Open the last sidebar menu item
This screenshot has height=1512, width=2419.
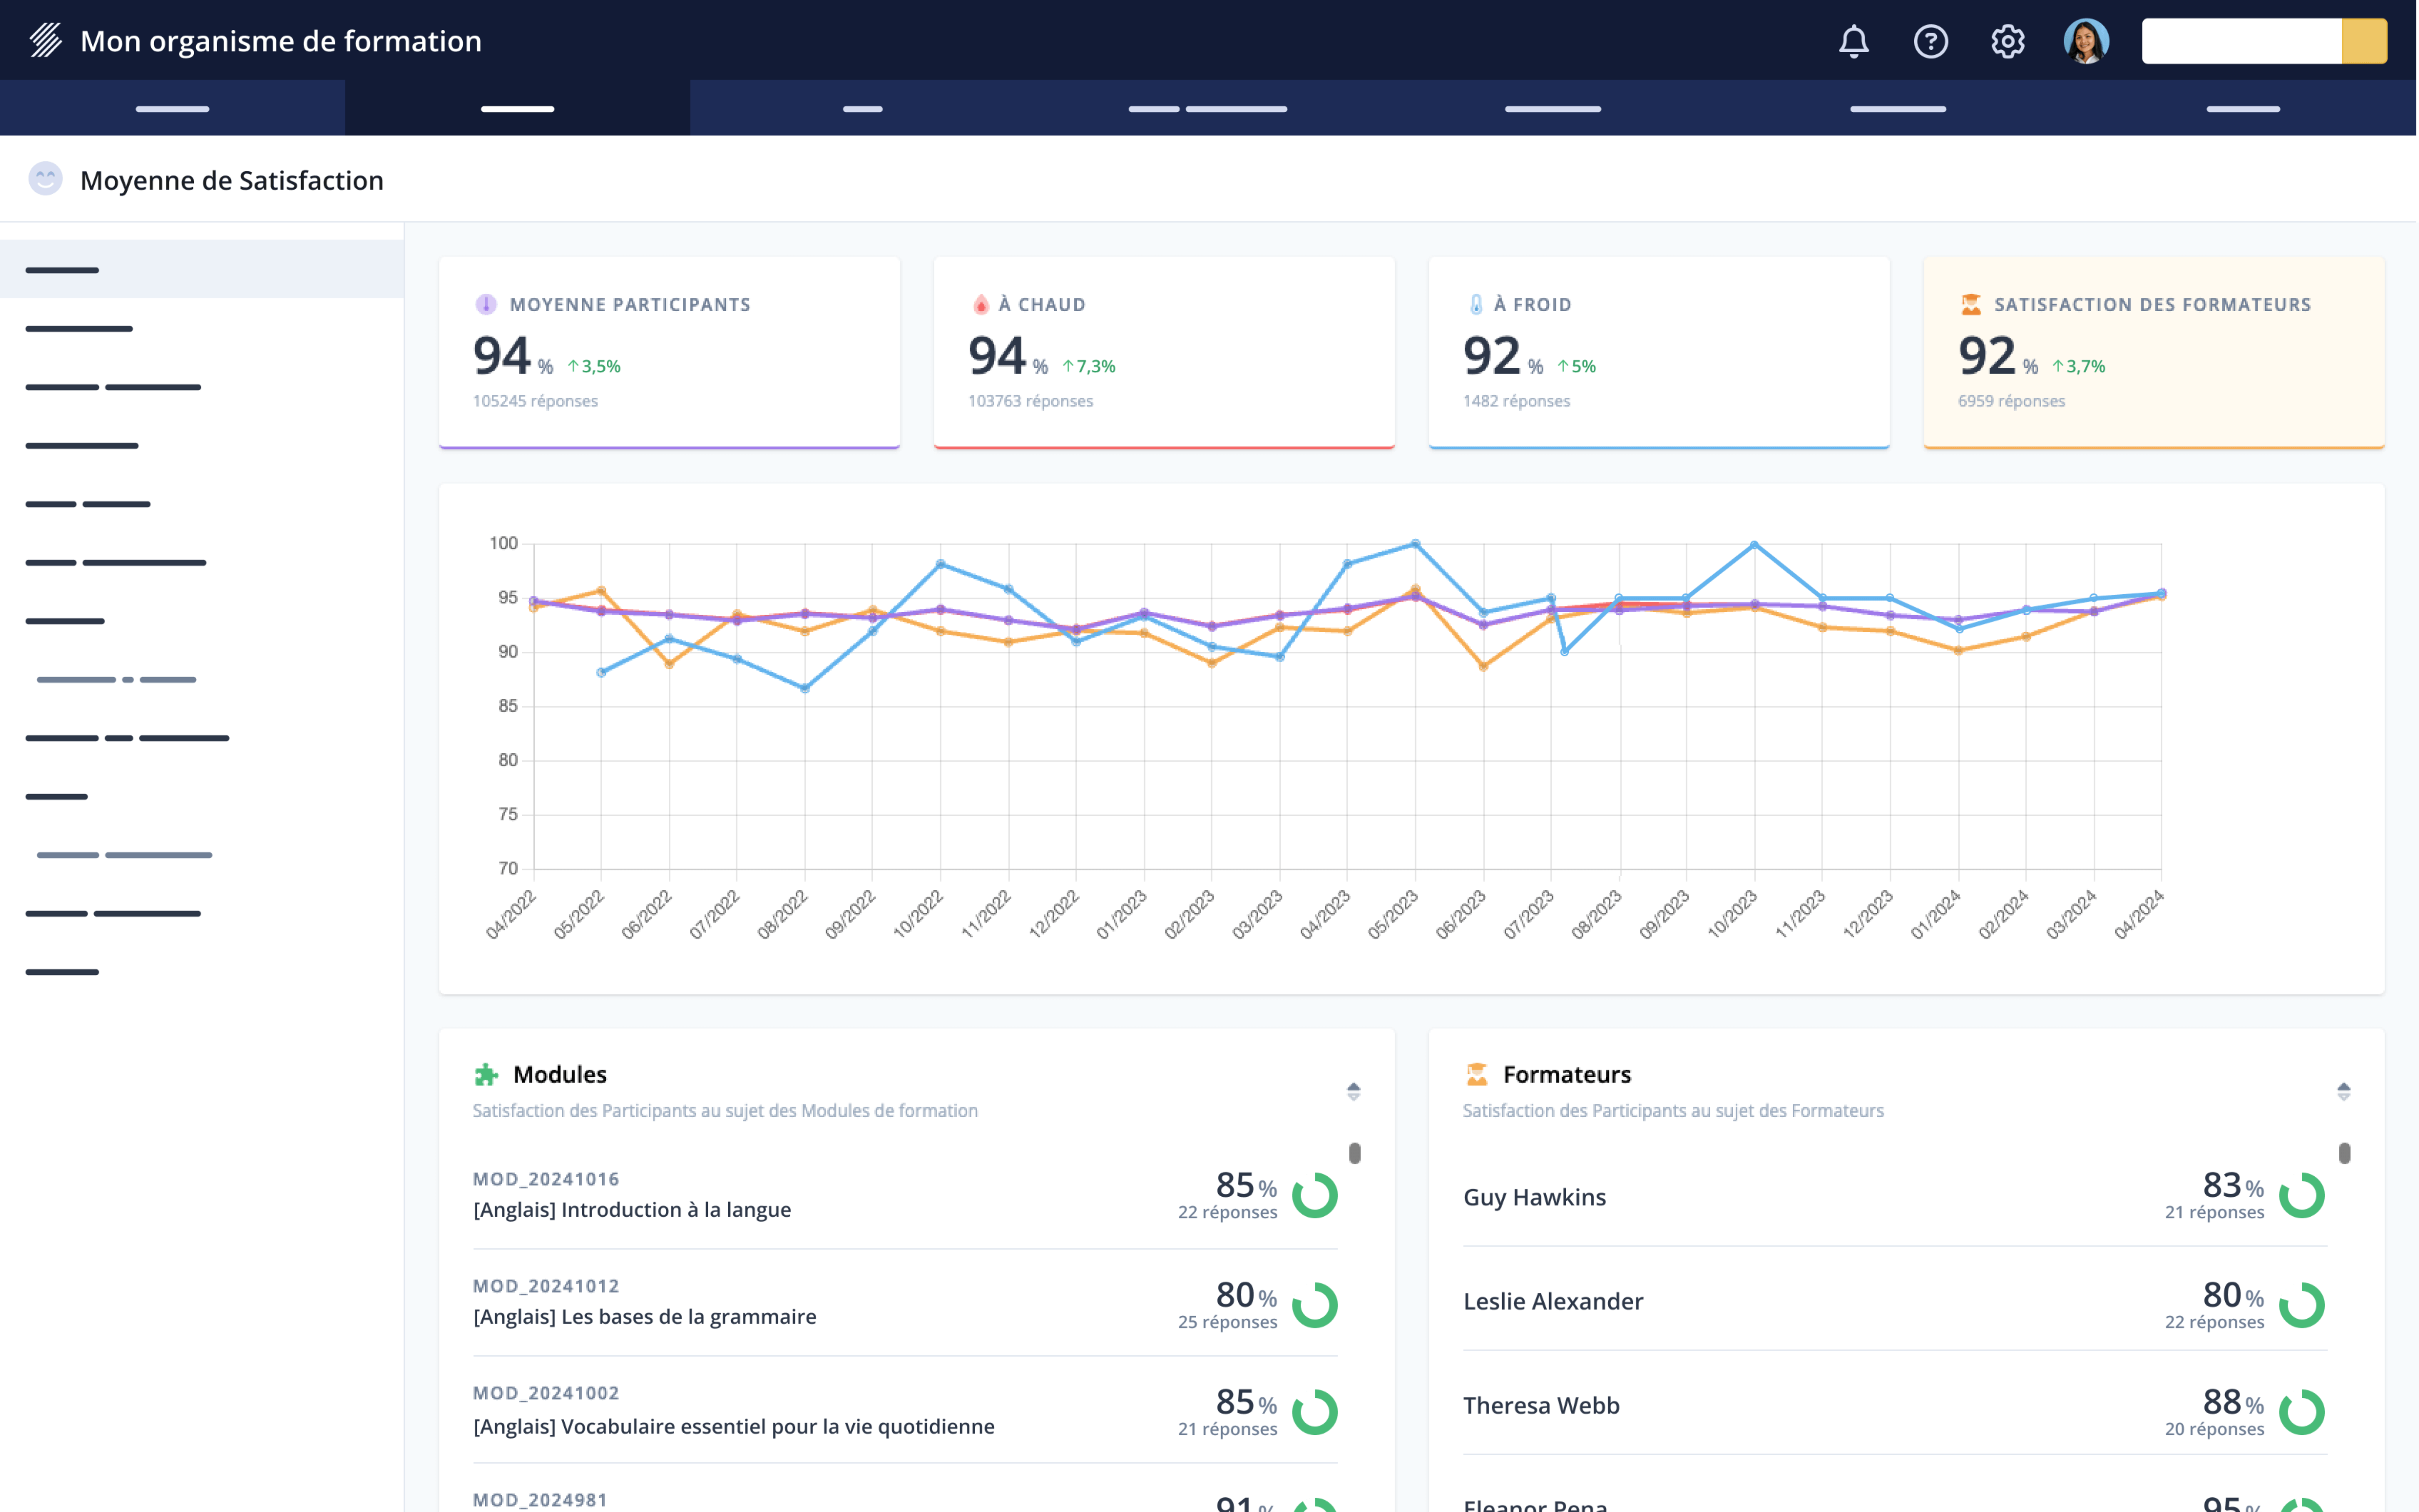point(202,972)
